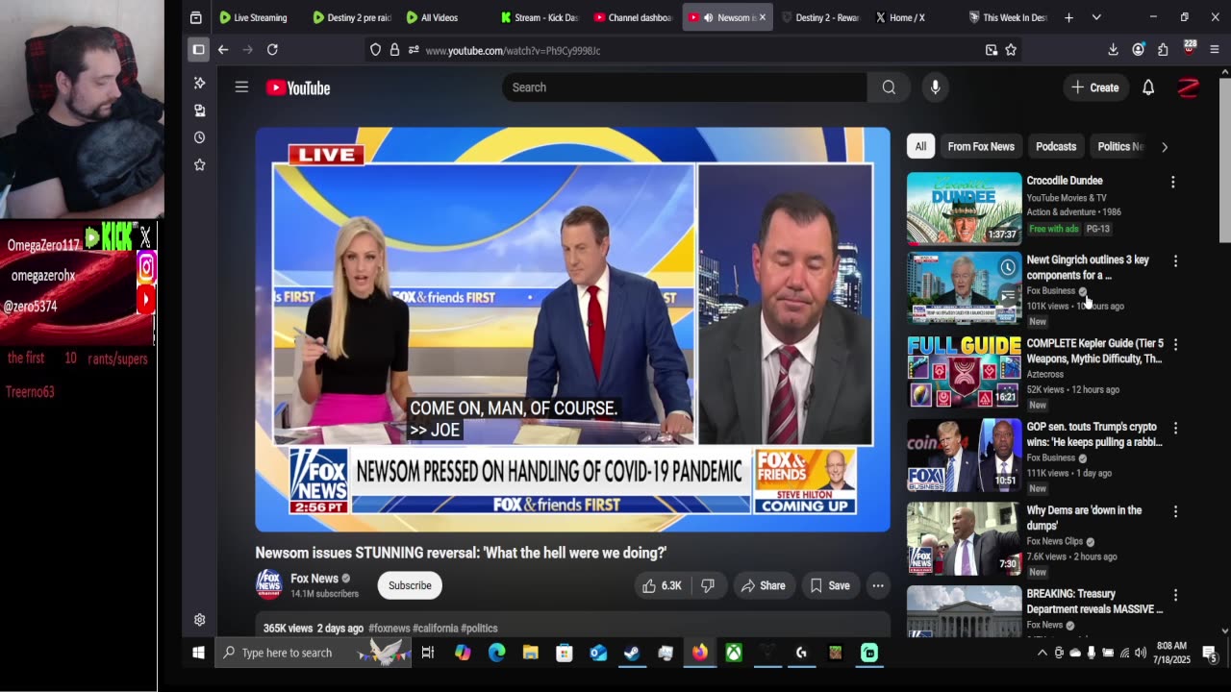This screenshot has width=1231, height=692.
Task: Open the sidebar bookmarks star icon
Action: (x=200, y=164)
